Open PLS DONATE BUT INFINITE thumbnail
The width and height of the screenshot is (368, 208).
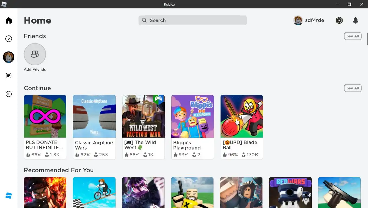(45, 116)
